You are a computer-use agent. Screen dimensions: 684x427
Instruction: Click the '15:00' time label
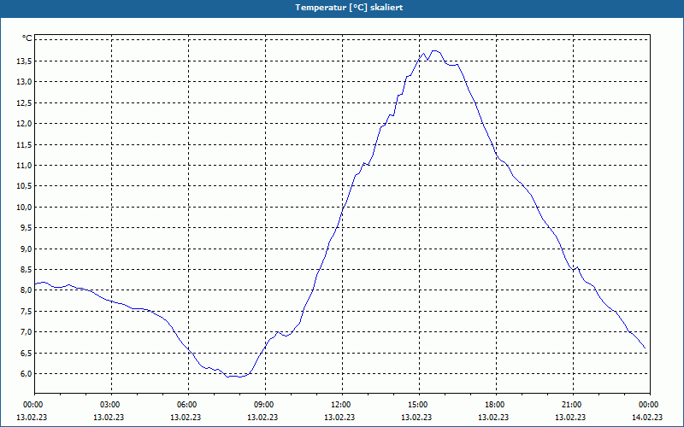coord(419,405)
